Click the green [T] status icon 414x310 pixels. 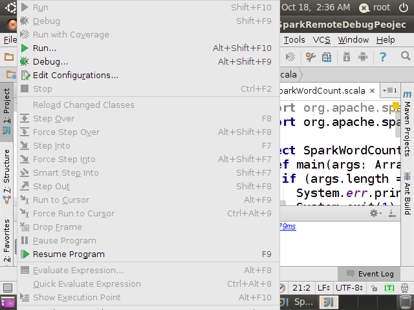(389, 288)
